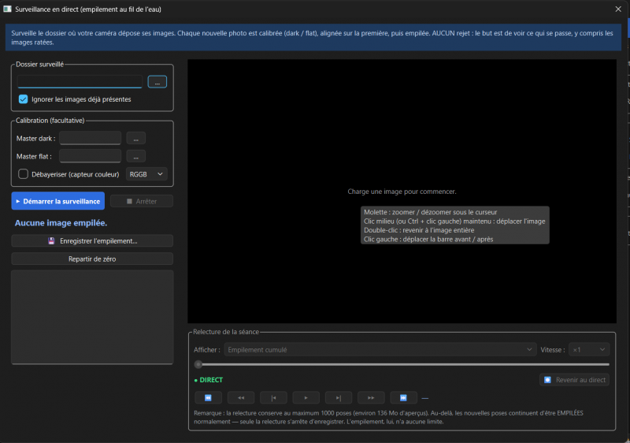Step back one frame in replay
Screen dimensions: 630x443
tap(273, 397)
